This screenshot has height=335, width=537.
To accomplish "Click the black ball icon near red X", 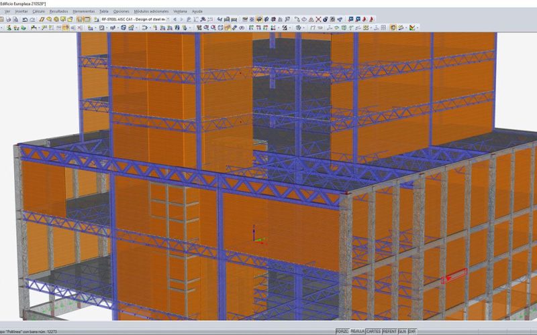I will tap(326, 19).
